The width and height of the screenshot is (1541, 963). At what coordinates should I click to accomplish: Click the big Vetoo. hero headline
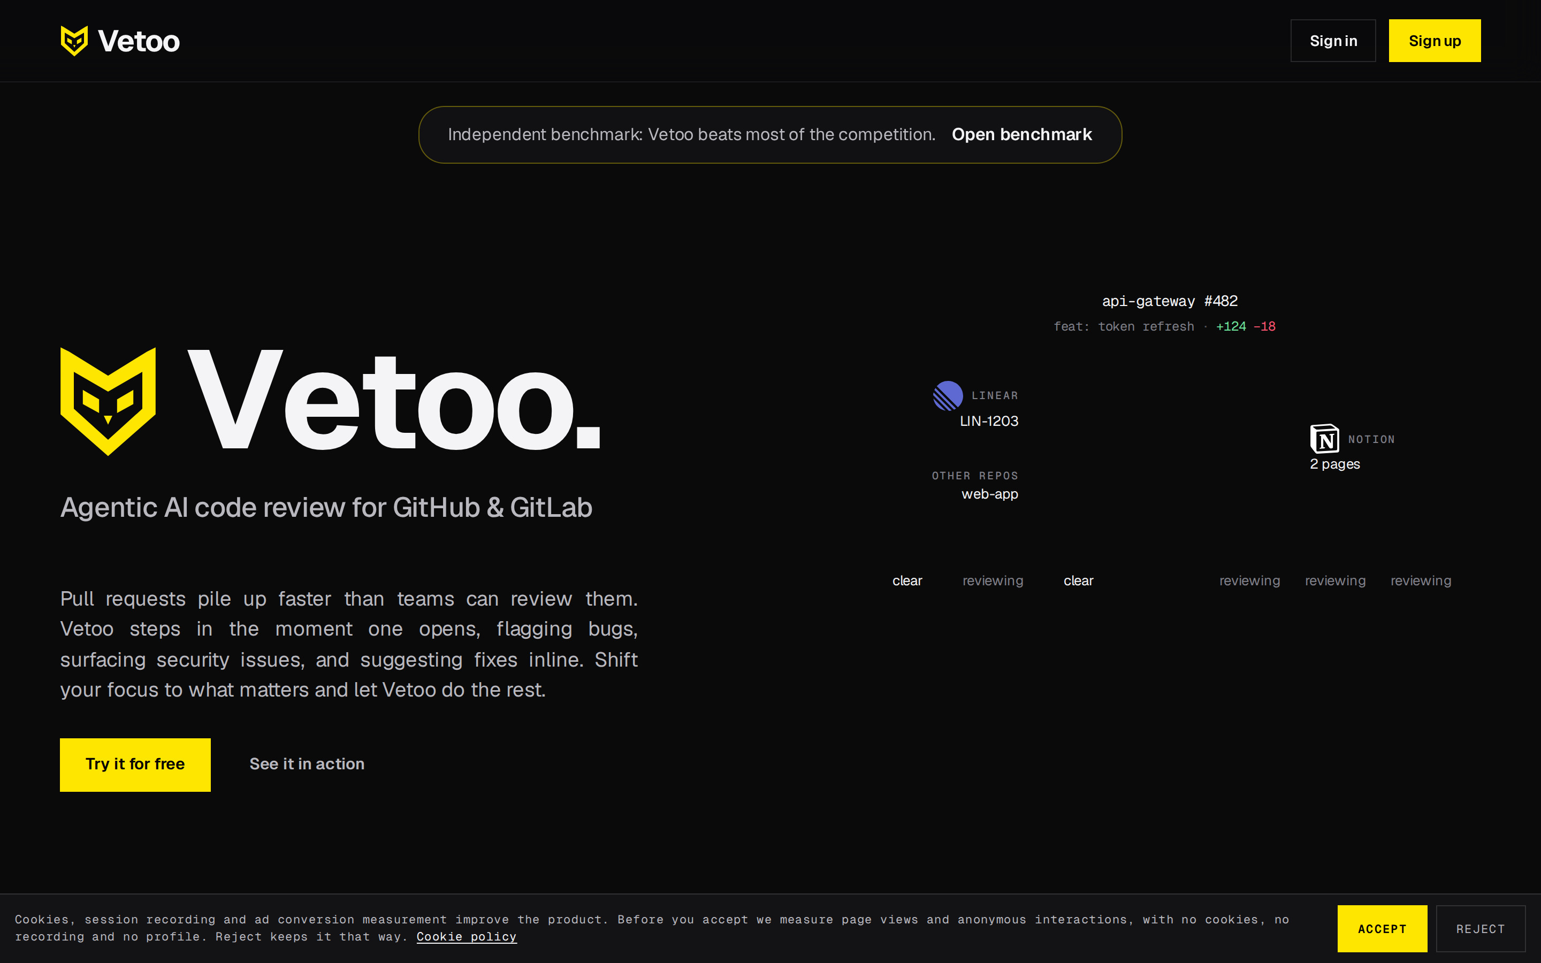point(393,401)
